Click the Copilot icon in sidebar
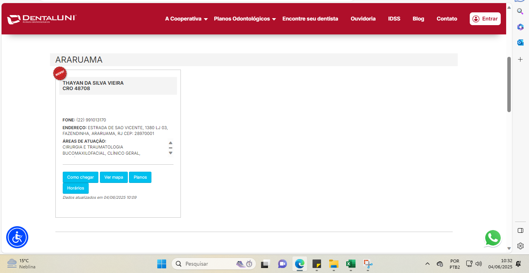The width and height of the screenshot is (529, 273). [x=520, y=27]
